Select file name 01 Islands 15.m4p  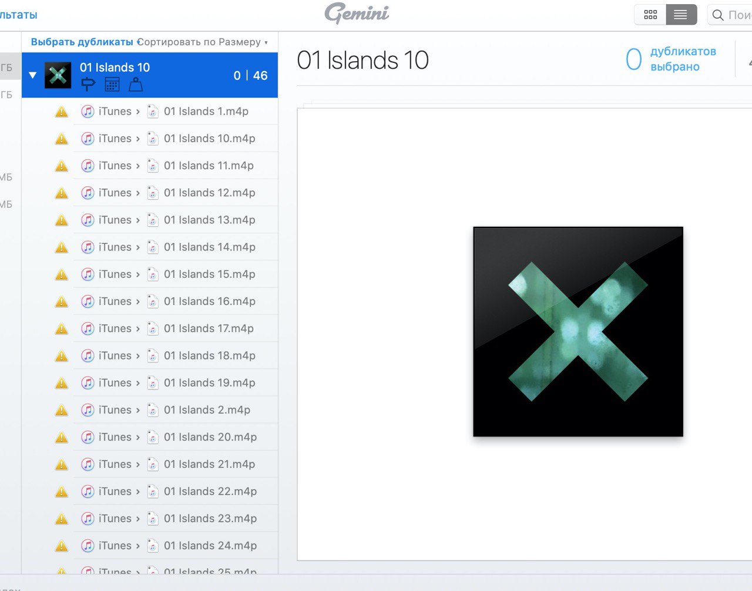tap(210, 274)
